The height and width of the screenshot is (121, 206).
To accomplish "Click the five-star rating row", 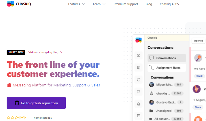I will pyautogui.click(x=16, y=118).
